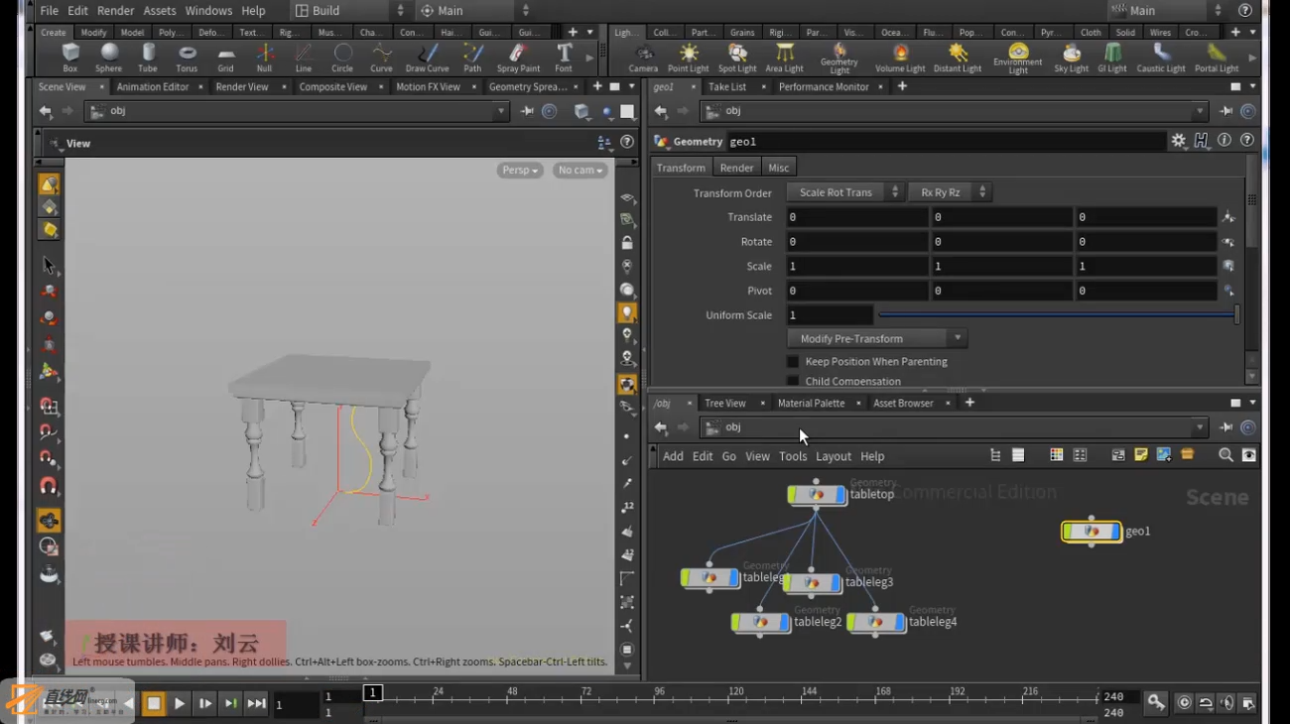
Task: Add a Geometry Light
Action: coord(839,59)
